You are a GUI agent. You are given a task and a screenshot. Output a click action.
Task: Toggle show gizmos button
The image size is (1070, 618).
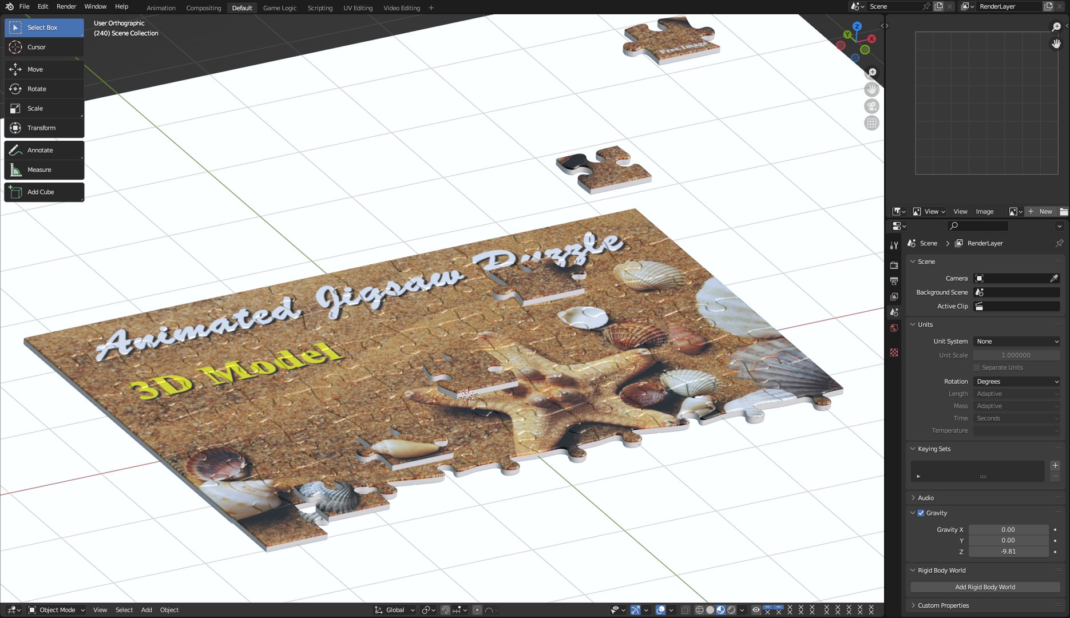635,610
